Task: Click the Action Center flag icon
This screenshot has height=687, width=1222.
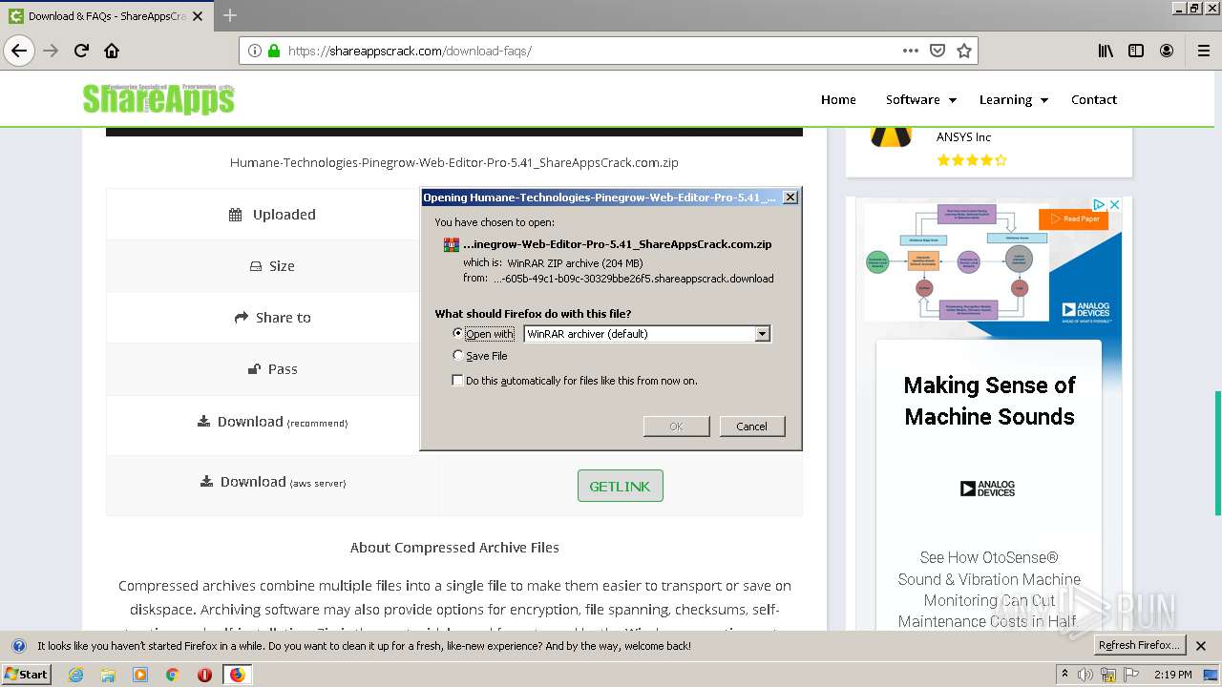Action: tap(1131, 675)
